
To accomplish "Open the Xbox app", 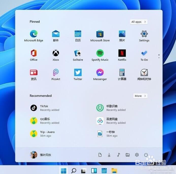I will click(x=56, y=55).
